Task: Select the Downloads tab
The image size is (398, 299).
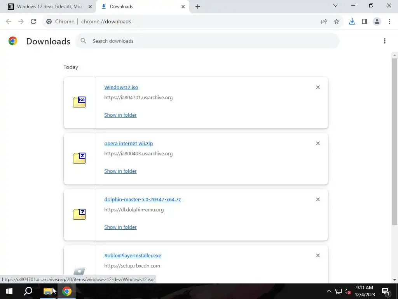Action: (x=142, y=7)
